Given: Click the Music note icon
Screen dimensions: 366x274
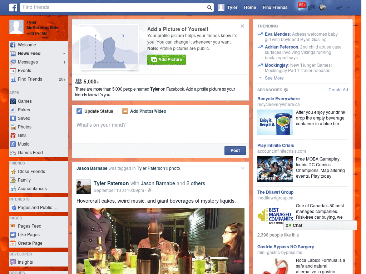Looking at the screenshot, I should tap(13, 144).
